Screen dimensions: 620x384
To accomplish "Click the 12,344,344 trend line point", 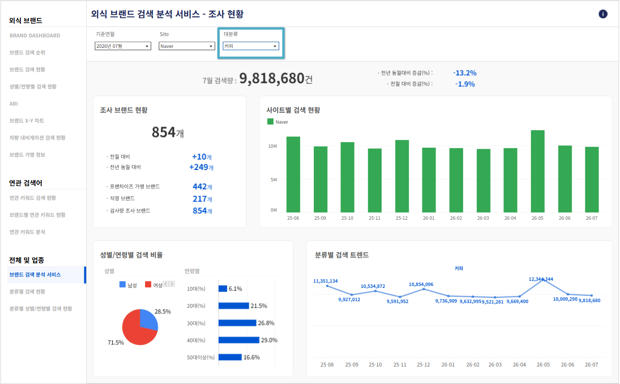I will pos(544,281).
